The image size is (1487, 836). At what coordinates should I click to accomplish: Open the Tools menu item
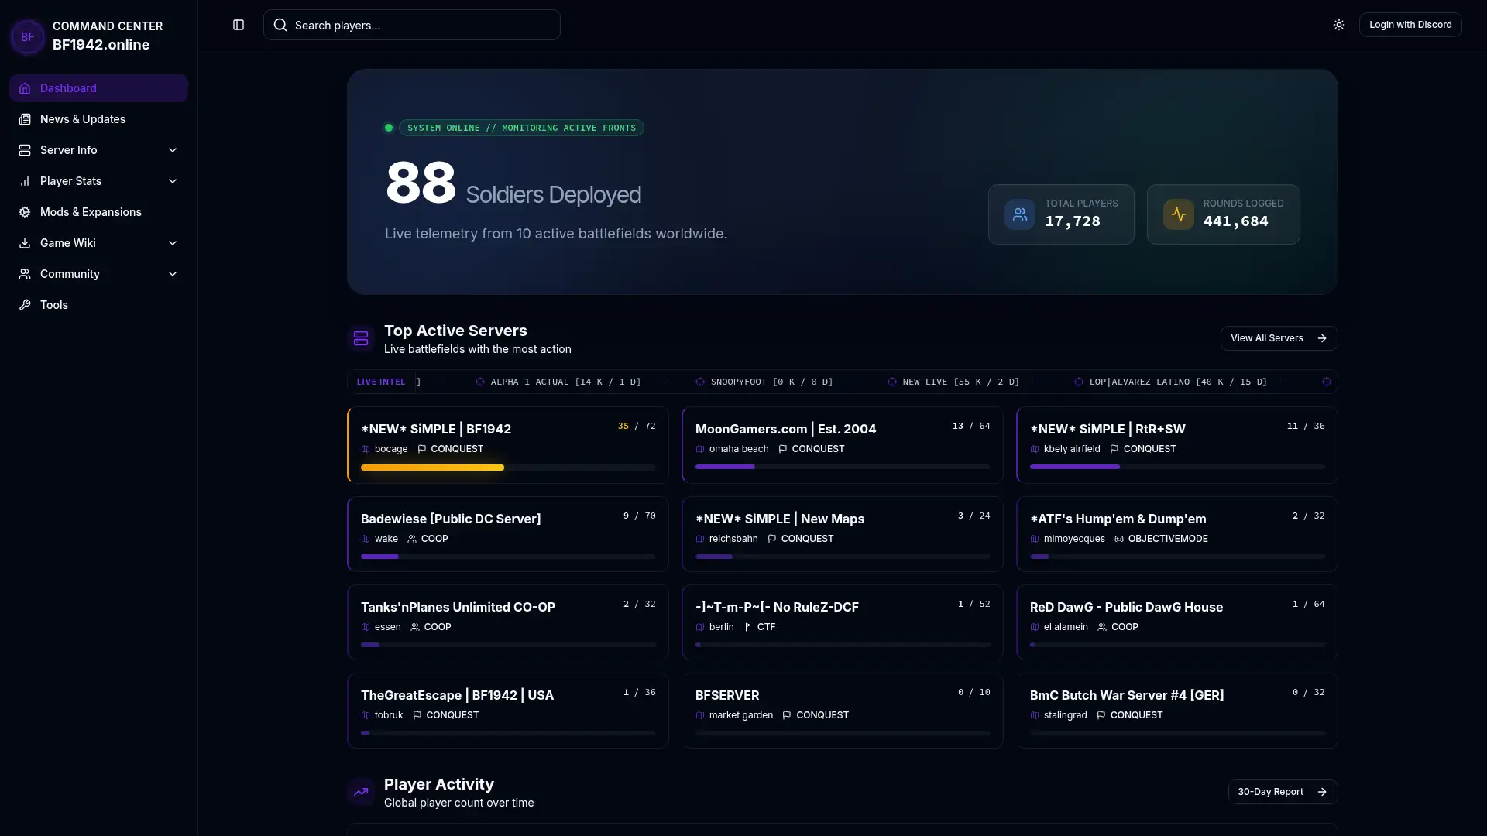[98, 305]
